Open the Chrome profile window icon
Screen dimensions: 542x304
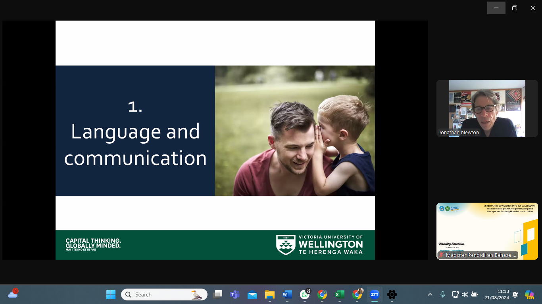pos(357,294)
